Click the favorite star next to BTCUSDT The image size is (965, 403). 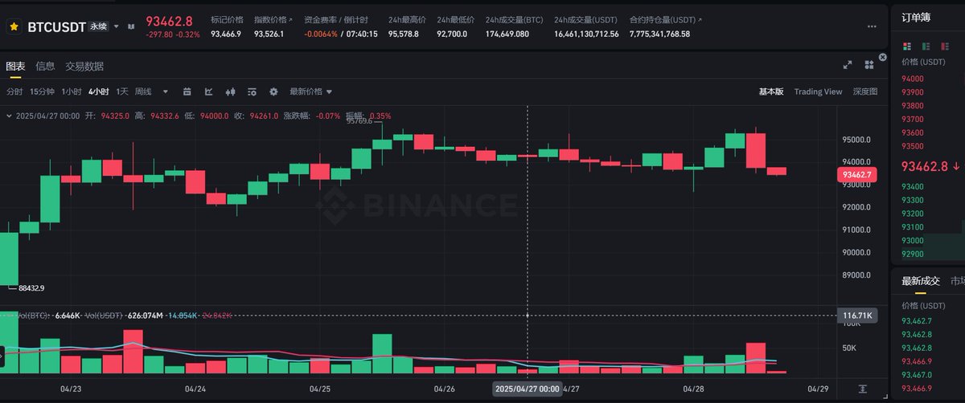(14, 26)
